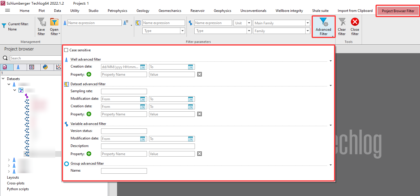Open the Geophysics ribbon tab

click(x=222, y=11)
